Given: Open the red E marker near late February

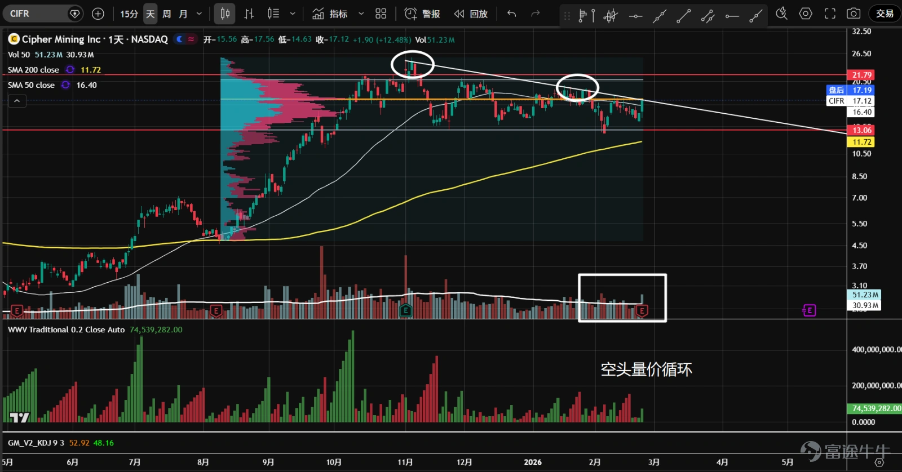Looking at the screenshot, I should tap(642, 310).
